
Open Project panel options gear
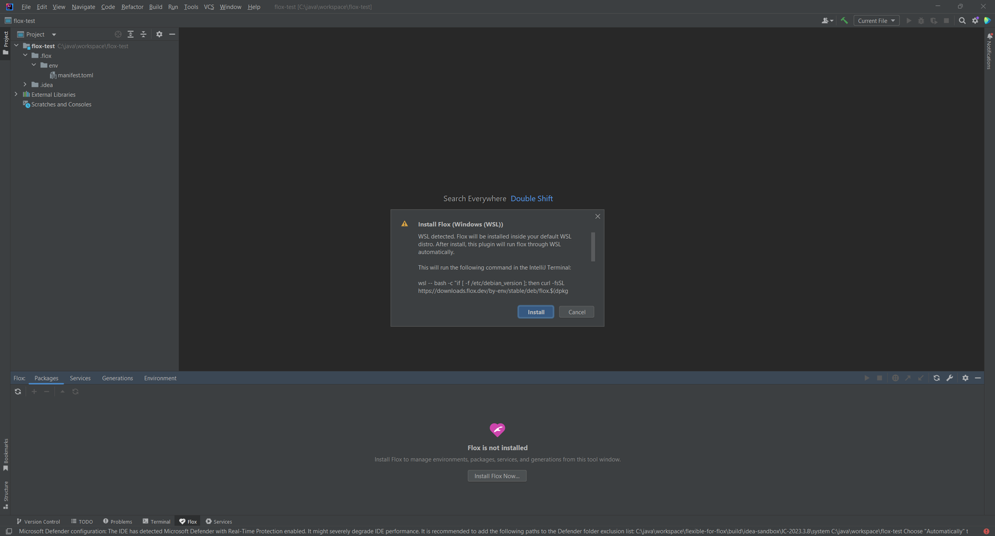pos(159,34)
